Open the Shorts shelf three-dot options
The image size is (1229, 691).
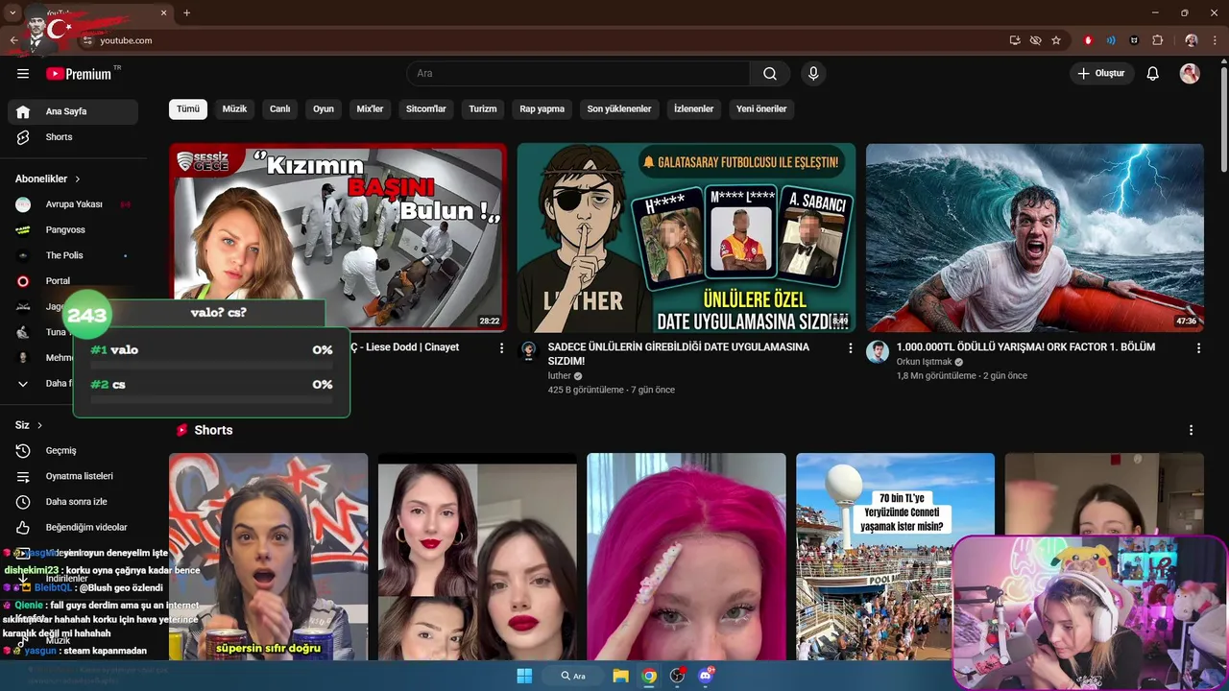(1192, 430)
